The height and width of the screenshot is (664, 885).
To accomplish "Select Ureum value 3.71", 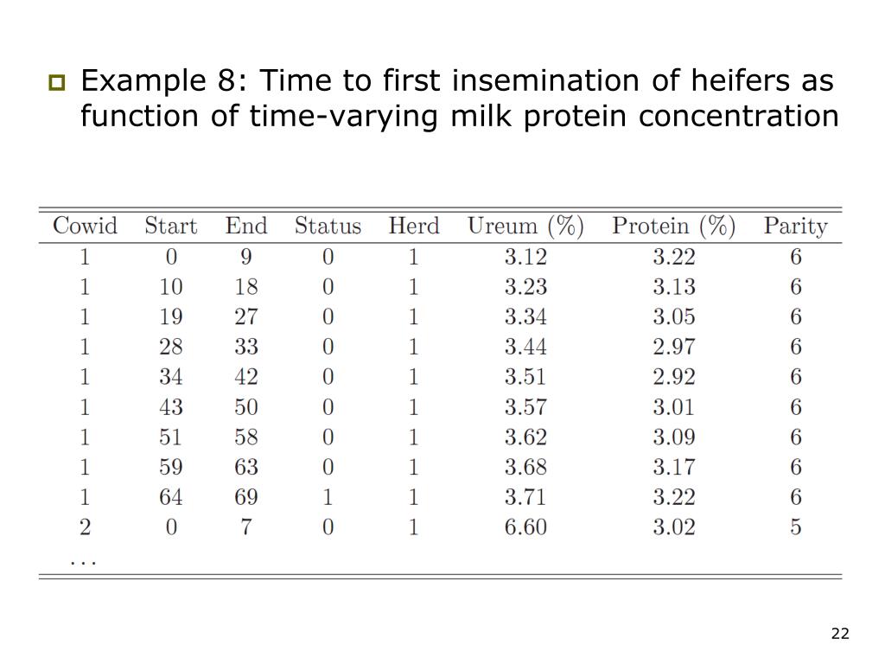I will pos(525,497).
